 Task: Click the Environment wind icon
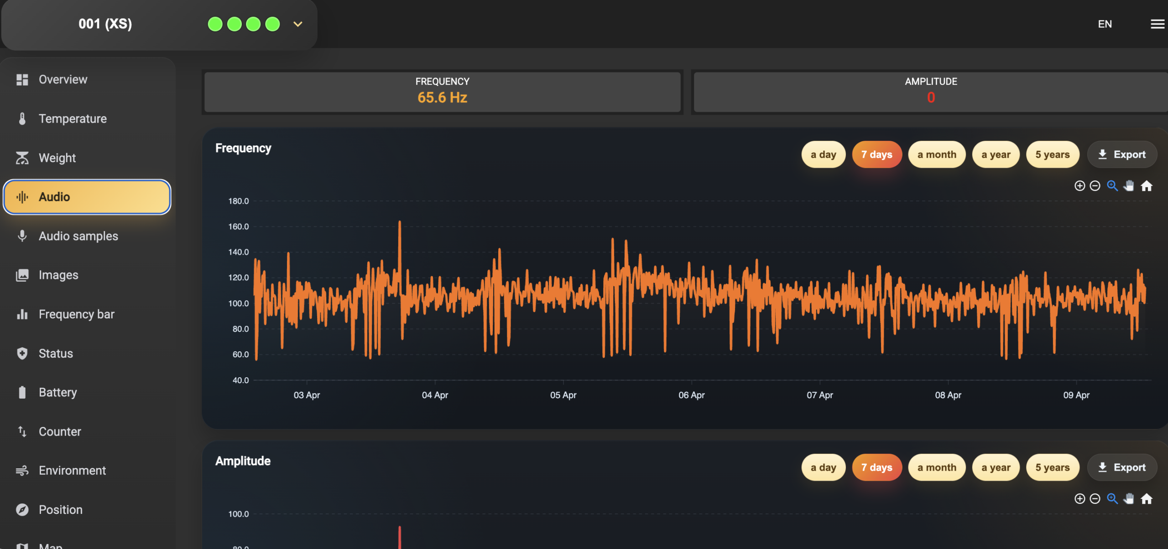point(22,471)
